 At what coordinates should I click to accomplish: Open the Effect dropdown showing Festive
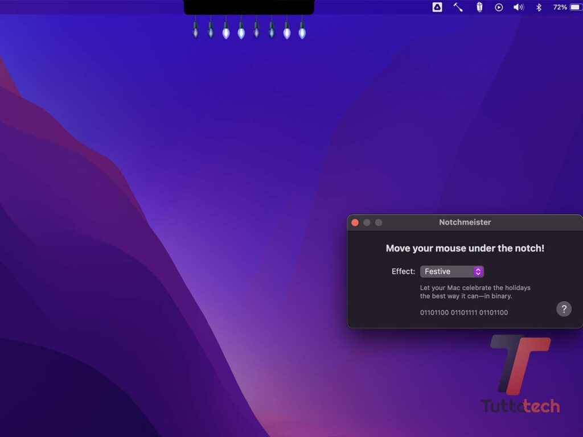point(452,271)
